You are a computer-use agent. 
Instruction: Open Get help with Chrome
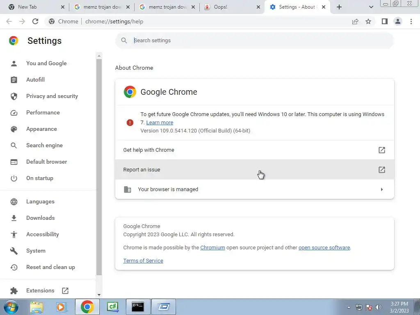point(254,150)
